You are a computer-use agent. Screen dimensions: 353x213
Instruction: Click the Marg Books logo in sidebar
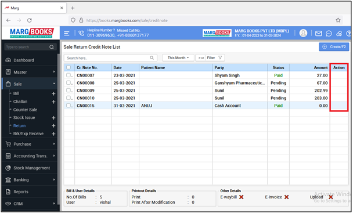coord(32,33)
